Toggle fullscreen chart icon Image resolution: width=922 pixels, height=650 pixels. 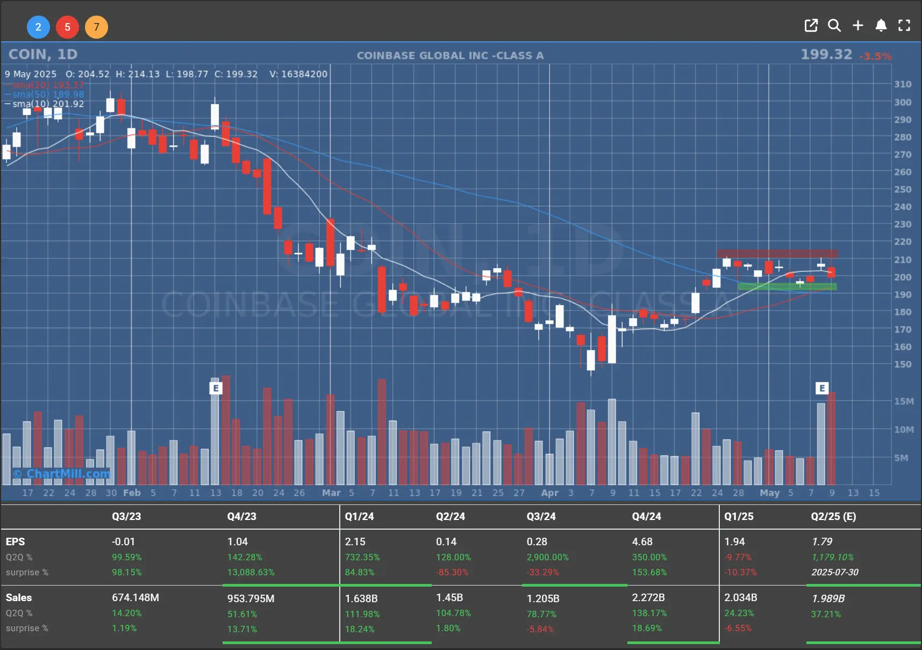[904, 25]
